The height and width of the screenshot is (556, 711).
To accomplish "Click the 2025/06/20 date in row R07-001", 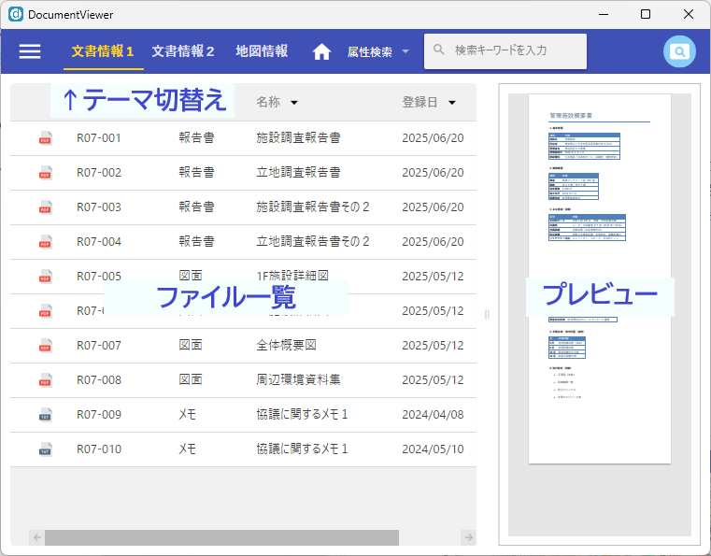I will pos(433,138).
